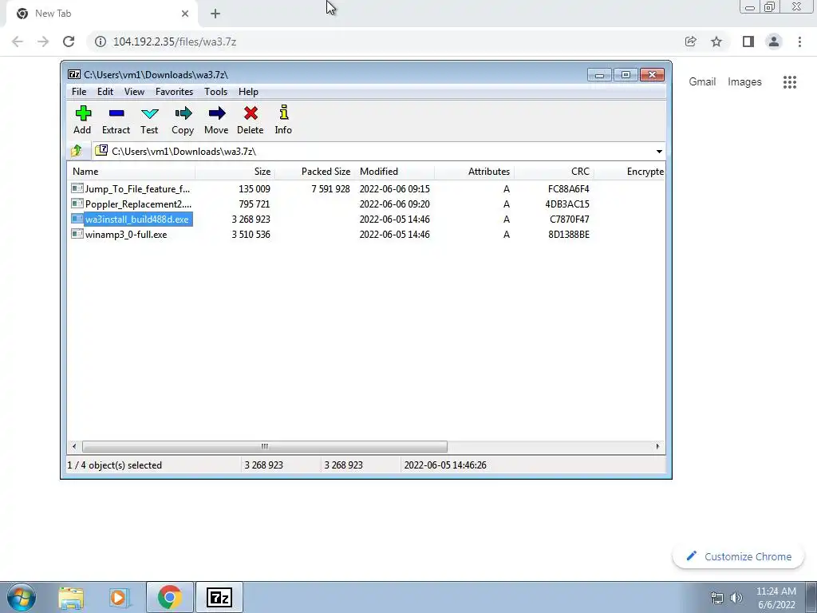Screen dimensions: 817x613
Task: Click the scrollbar right arrow
Action: pyautogui.click(x=657, y=446)
